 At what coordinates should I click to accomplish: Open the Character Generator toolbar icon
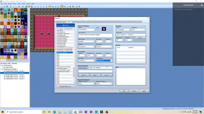click(73, 6)
